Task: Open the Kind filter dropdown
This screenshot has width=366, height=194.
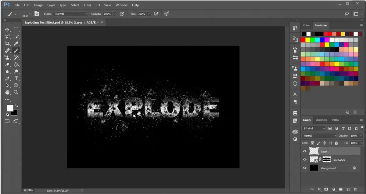Action: (x=314, y=128)
